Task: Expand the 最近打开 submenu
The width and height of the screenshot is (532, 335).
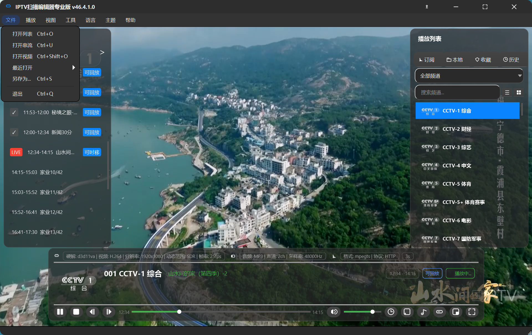Action: pyautogui.click(x=40, y=68)
